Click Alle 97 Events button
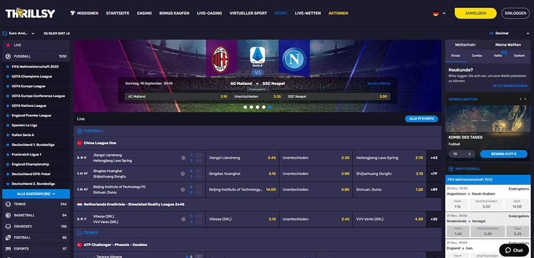The height and width of the screenshot is (258, 534). click(421, 119)
